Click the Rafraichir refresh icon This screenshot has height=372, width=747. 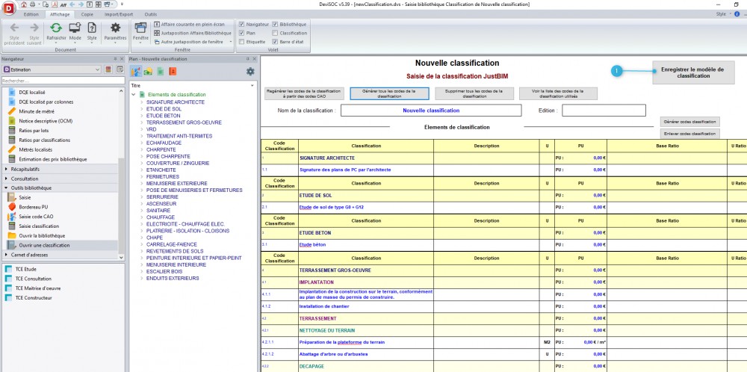(56, 28)
